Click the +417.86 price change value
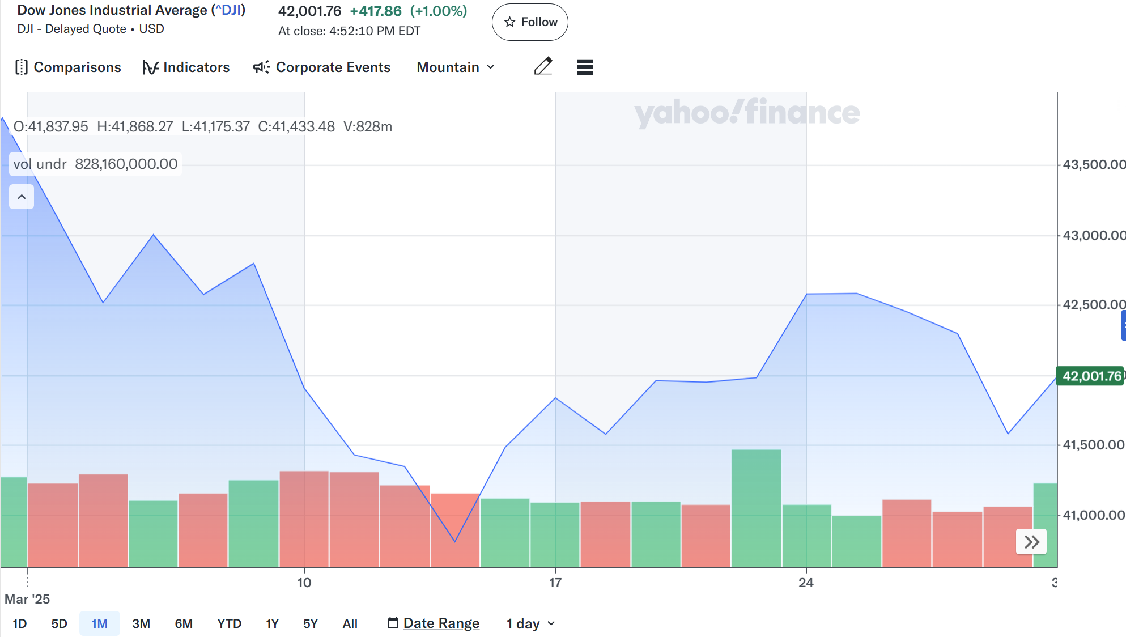 [x=376, y=11]
